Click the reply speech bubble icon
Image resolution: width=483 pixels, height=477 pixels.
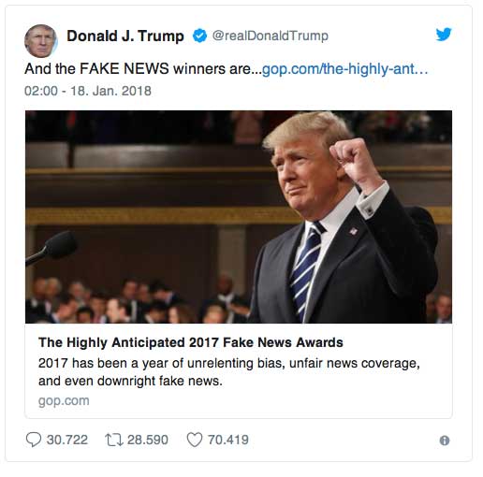[34, 440]
